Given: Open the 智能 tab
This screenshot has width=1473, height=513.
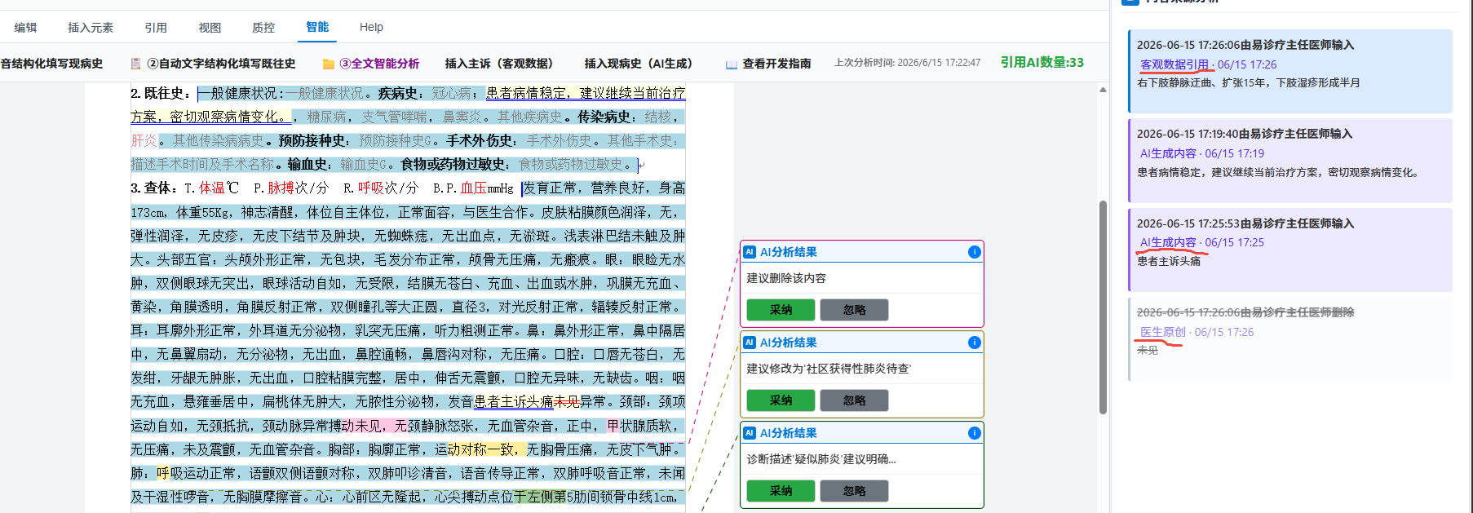Looking at the screenshot, I should click(x=317, y=27).
